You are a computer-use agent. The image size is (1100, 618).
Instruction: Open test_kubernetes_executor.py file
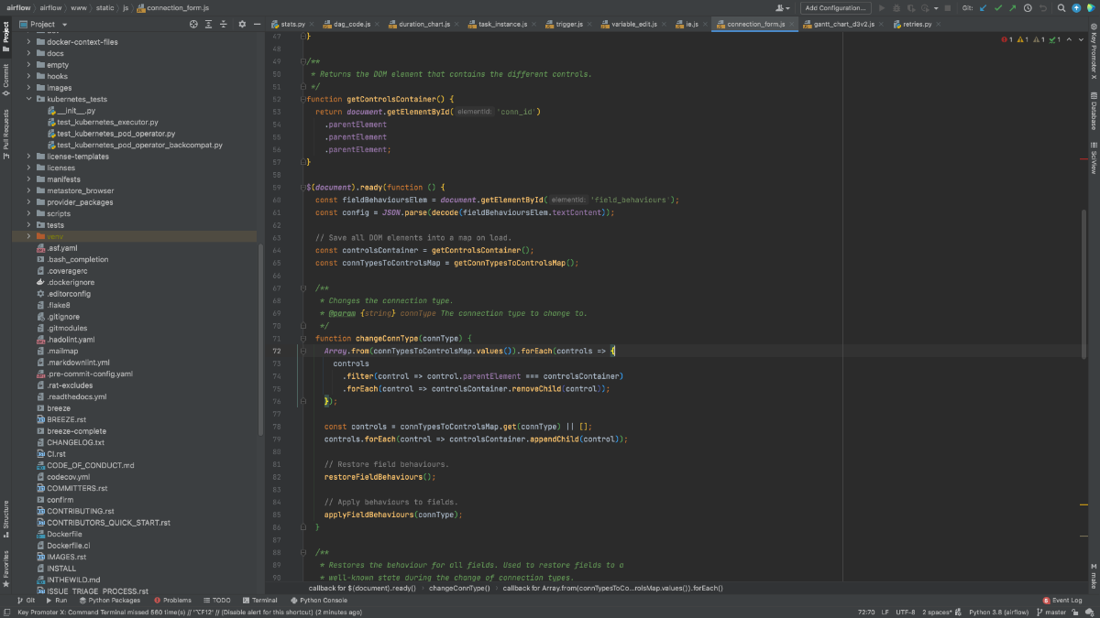click(101, 122)
